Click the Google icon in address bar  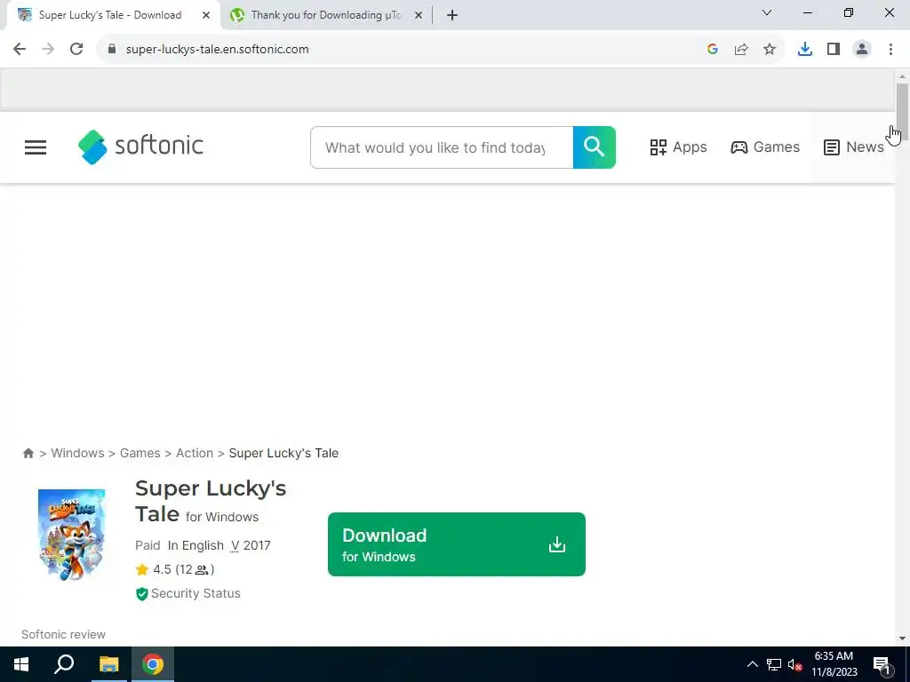[x=713, y=50]
